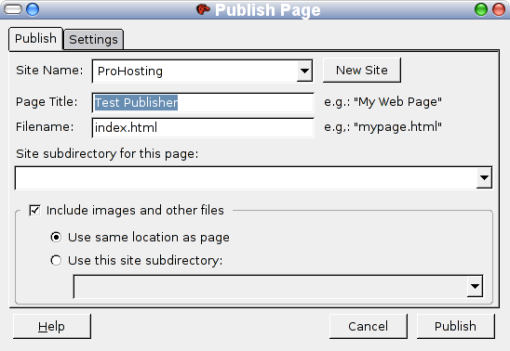Click the 'Filename:' label
The image size is (510, 351).
pos(45,127)
